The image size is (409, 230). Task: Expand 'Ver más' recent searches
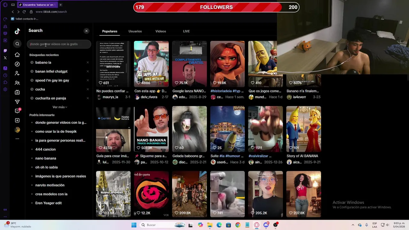[60, 107]
